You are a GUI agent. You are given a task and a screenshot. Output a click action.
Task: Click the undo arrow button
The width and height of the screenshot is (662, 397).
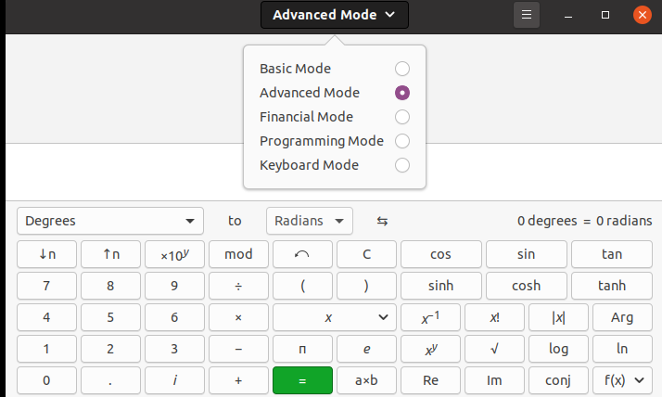[x=302, y=254]
